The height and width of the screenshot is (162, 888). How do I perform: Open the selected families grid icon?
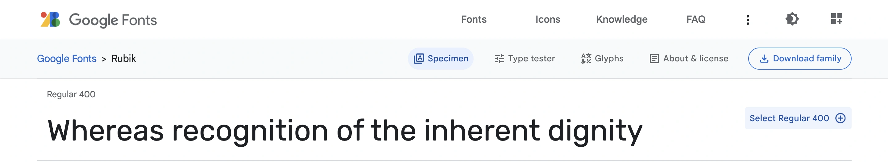(x=836, y=19)
